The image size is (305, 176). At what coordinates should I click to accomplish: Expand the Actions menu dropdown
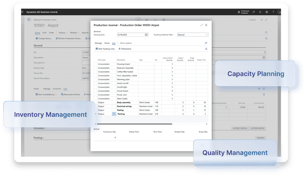pyautogui.click(x=63, y=33)
